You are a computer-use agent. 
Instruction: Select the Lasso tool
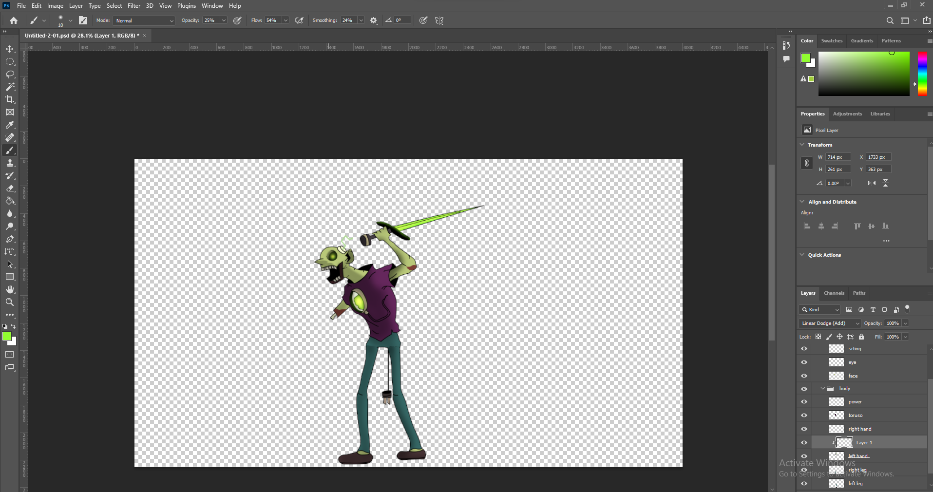pyautogui.click(x=10, y=75)
